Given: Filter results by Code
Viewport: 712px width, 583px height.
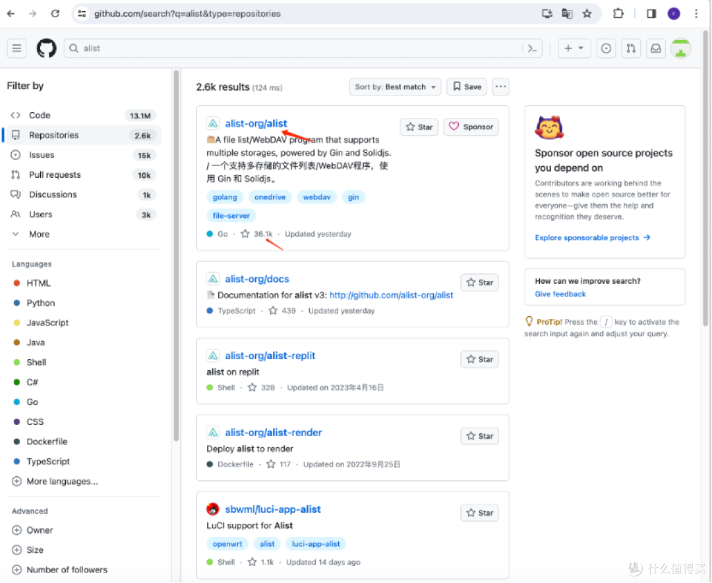Looking at the screenshot, I should [x=84, y=115].
